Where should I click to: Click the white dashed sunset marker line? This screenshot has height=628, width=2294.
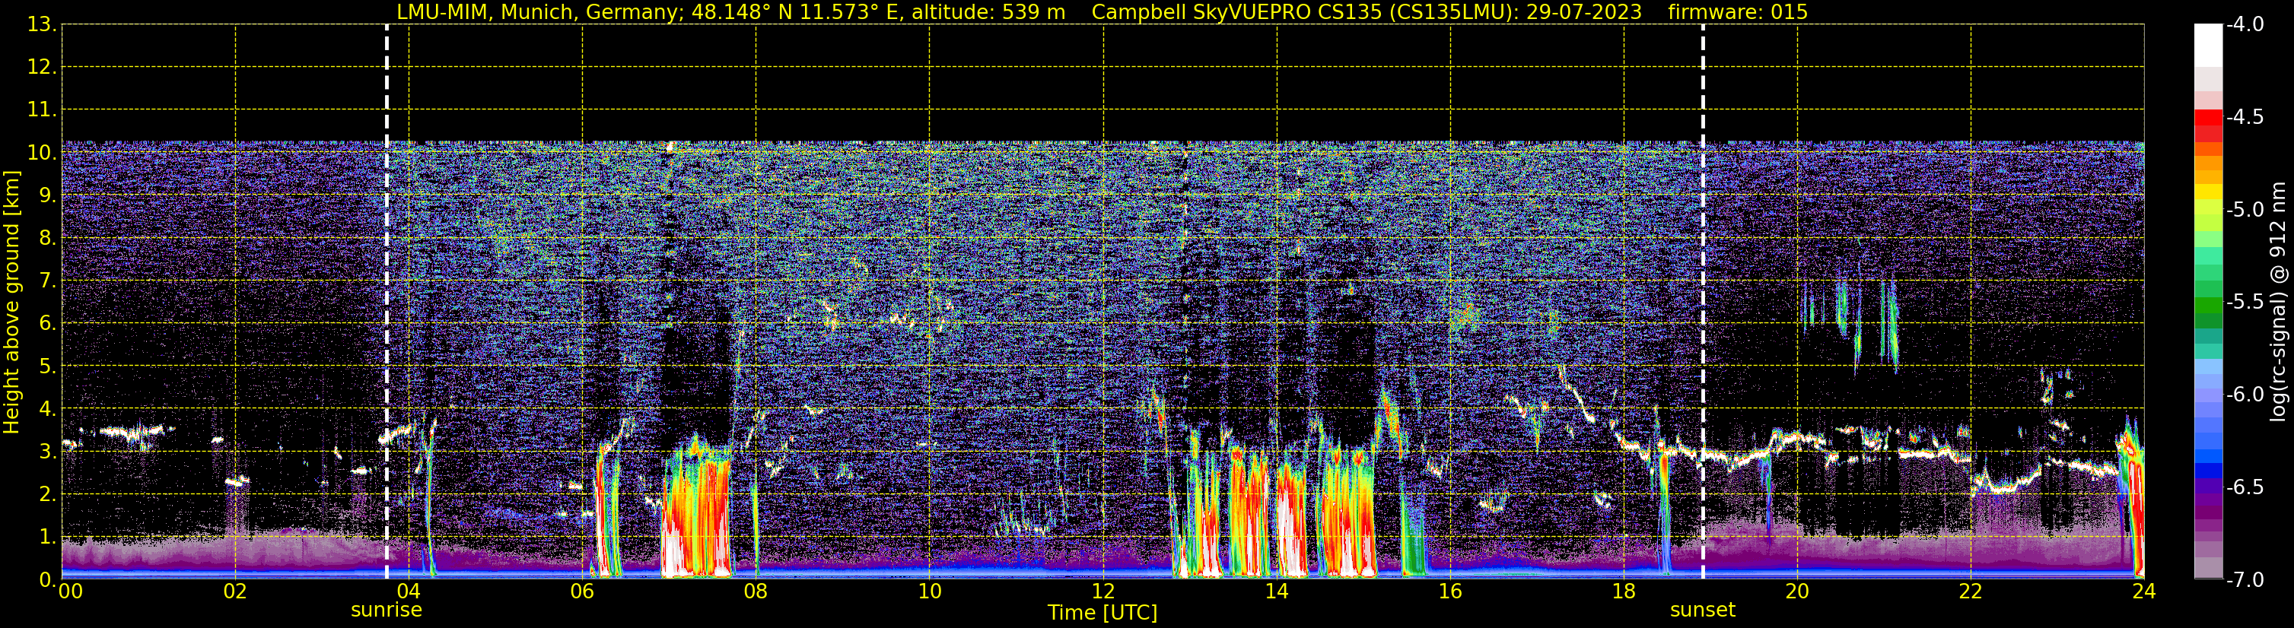[1703, 303]
